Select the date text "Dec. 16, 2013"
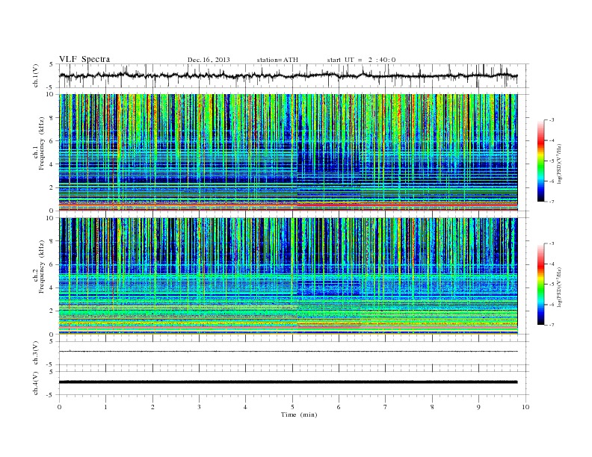This screenshot has width=592, height=457. 209,60
